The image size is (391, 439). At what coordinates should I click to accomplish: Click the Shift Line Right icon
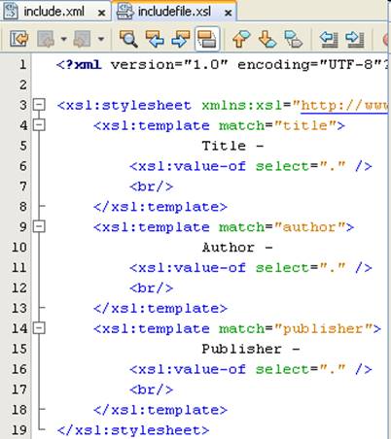[355, 39]
